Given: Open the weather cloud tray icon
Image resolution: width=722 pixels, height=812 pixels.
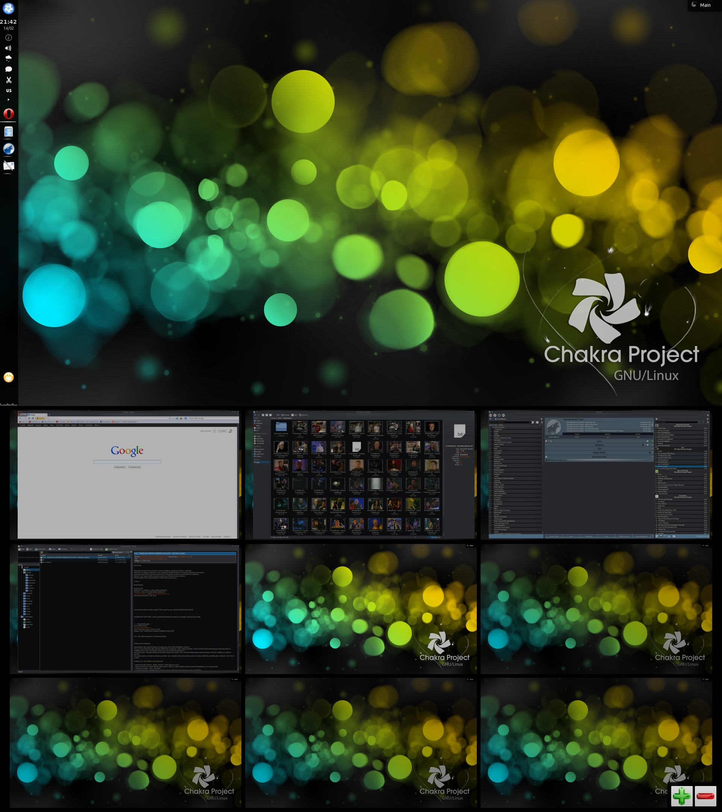Looking at the screenshot, I should pos(8,58).
